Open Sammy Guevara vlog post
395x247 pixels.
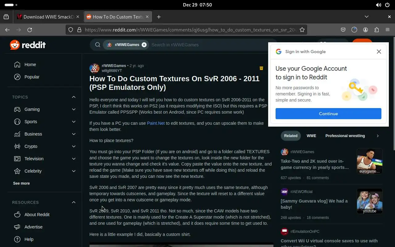click(314, 204)
